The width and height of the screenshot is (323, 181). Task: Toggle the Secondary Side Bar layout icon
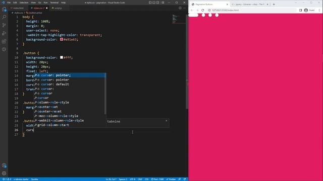click(x=157, y=3)
